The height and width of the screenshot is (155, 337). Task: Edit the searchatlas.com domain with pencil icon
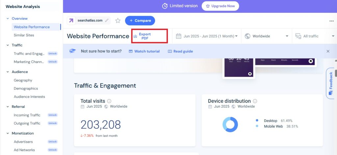(x=107, y=21)
